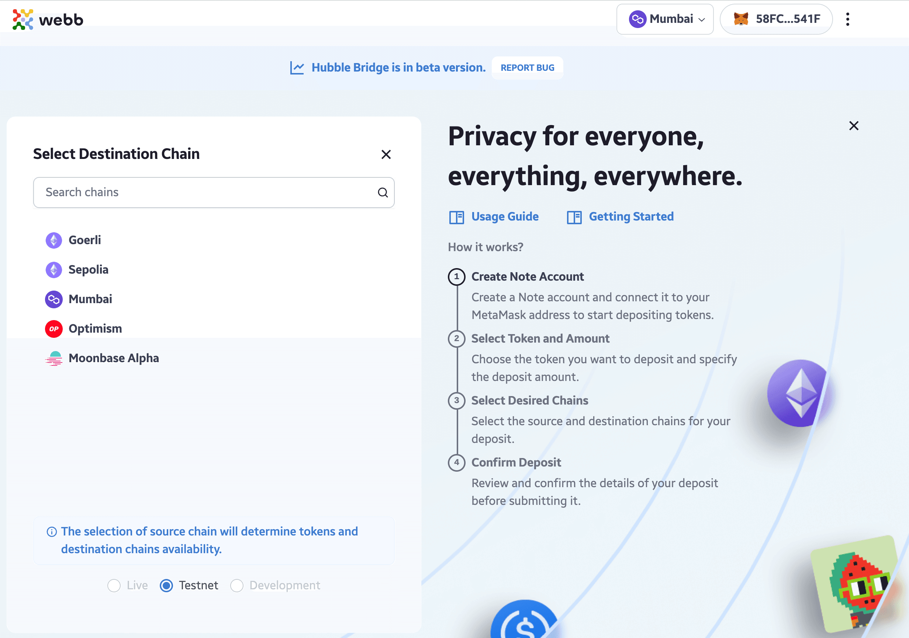Screen dimensions: 909x638
Task: Click the Select Token and Amount heading
Action: [x=540, y=339]
